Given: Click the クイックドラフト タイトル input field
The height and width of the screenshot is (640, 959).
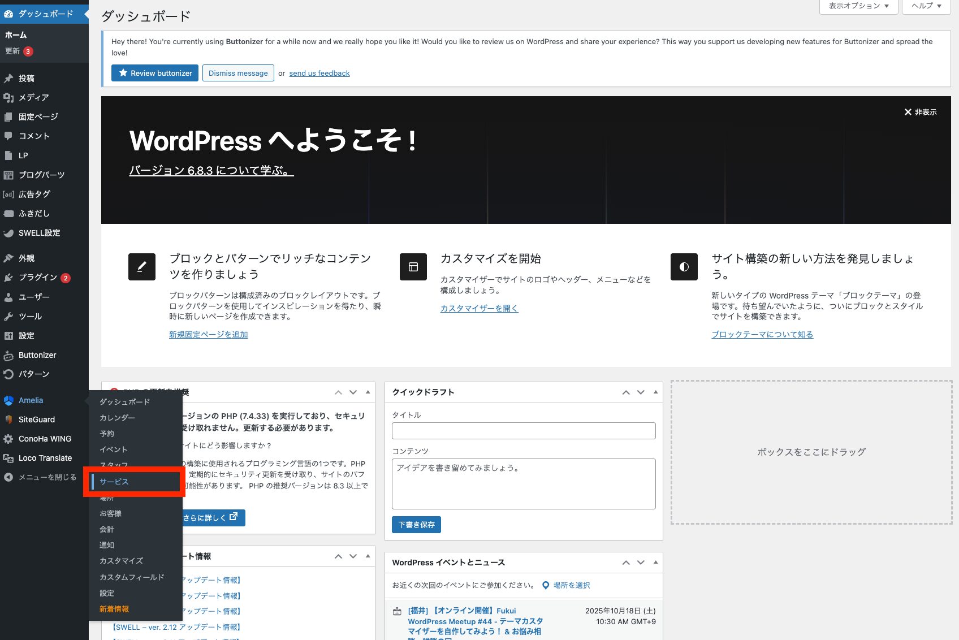Looking at the screenshot, I should [x=524, y=431].
